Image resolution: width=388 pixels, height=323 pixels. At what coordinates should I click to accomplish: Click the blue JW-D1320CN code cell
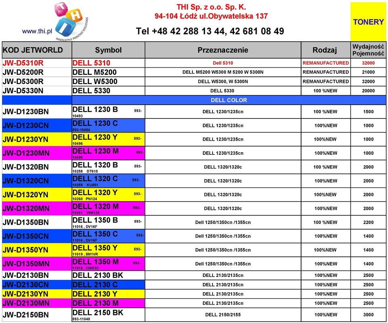coord(37,181)
